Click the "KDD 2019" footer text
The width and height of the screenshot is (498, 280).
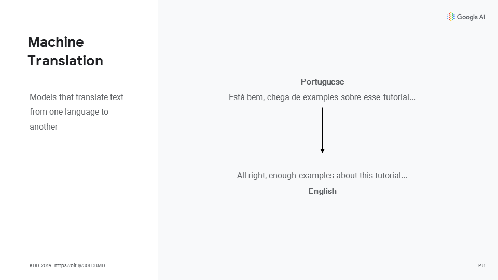tap(40, 265)
